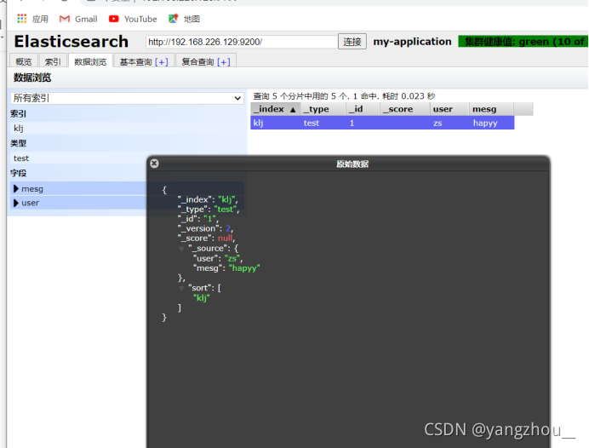Close the raw data popup

click(154, 164)
